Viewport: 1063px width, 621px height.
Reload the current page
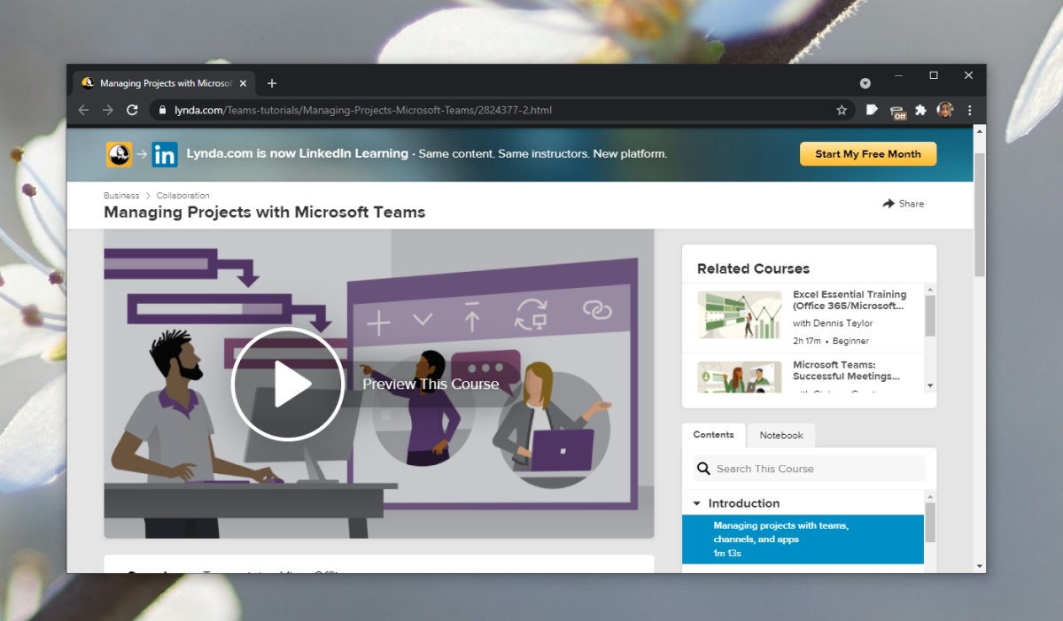click(x=132, y=110)
